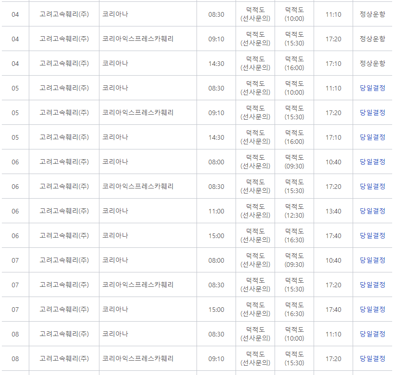Click 덕적도 (16:30) cell in day 07 row
This screenshot has height=375, width=394.
(294, 310)
